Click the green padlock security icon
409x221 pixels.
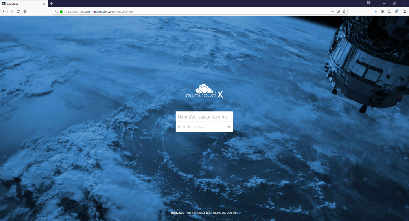[x=61, y=11]
